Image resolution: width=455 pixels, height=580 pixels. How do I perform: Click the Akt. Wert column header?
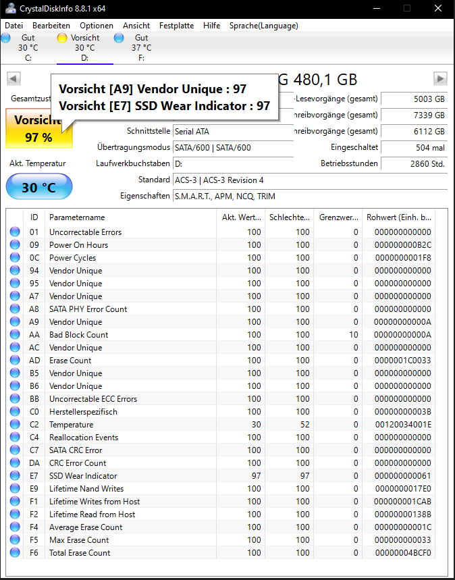pyautogui.click(x=241, y=217)
